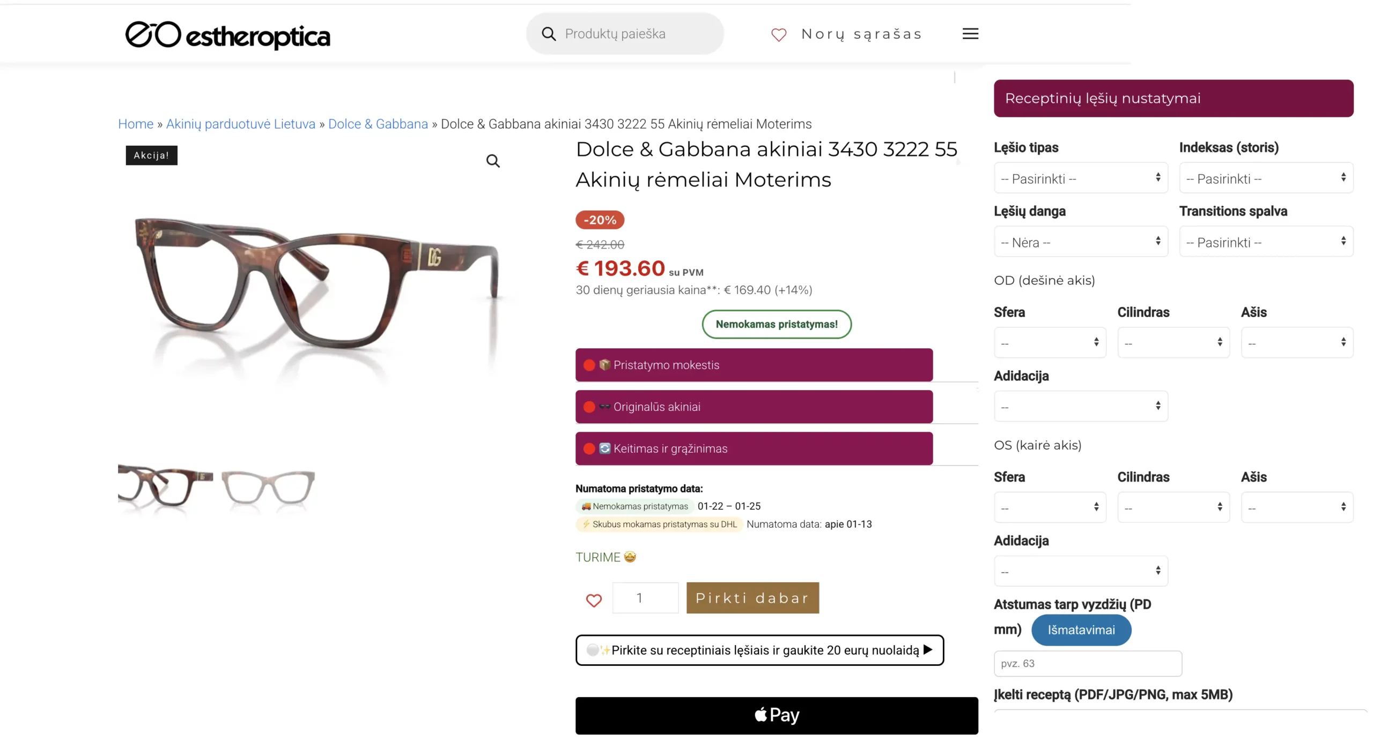Open Akinių parduotuvė Lietuva breadcrumb link

pyautogui.click(x=241, y=124)
